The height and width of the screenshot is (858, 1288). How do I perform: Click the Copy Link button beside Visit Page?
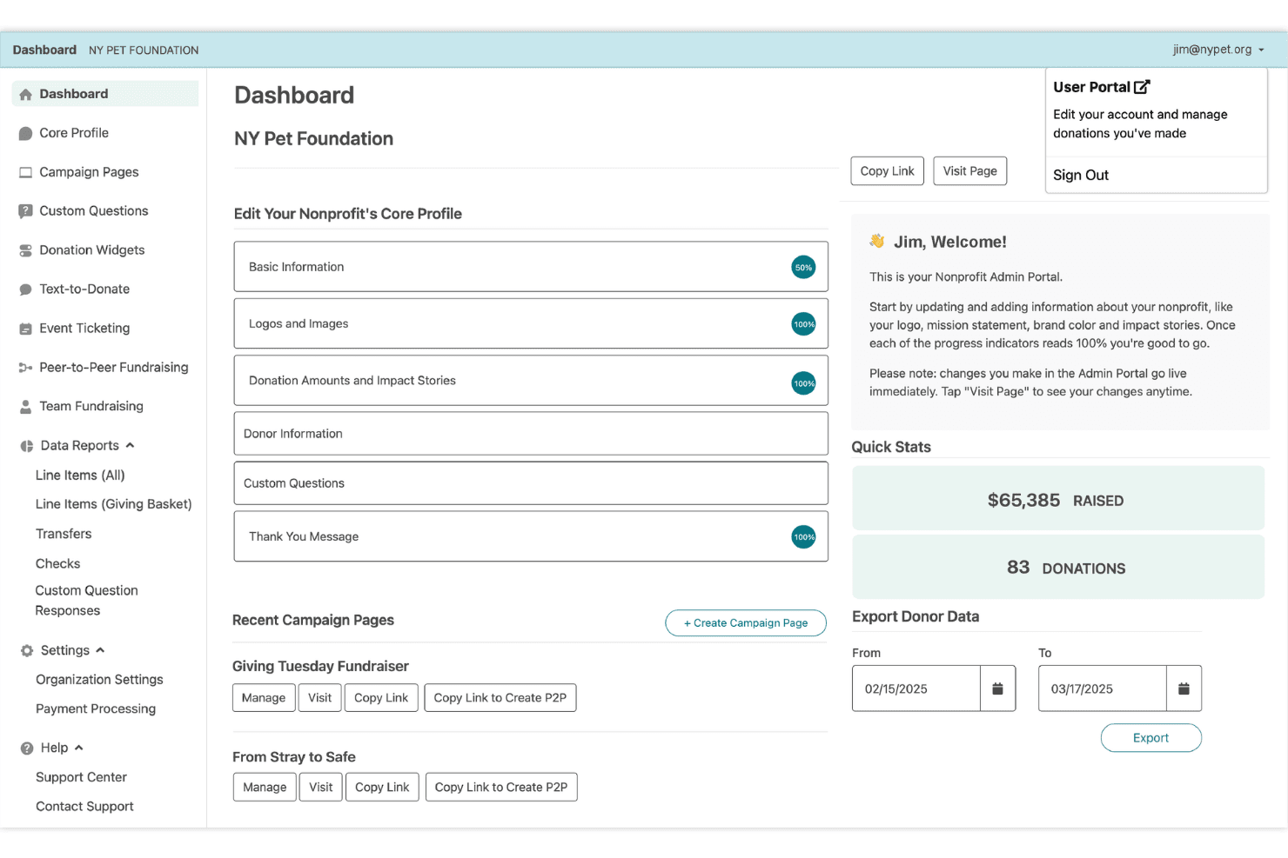click(x=887, y=171)
